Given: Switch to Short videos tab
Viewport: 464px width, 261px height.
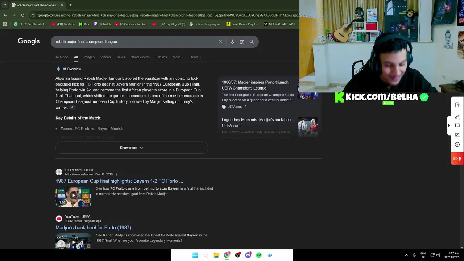Looking at the screenshot, I should pyautogui.click(x=140, y=57).
